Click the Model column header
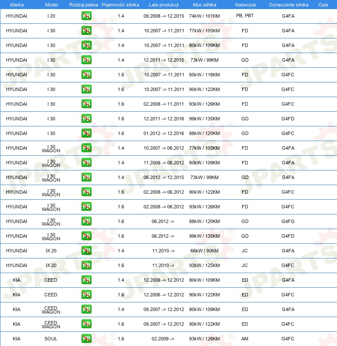 (x=51, y=5)
